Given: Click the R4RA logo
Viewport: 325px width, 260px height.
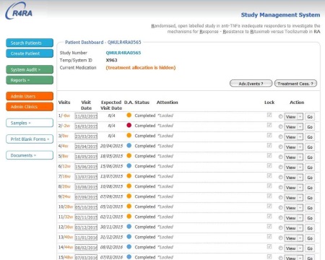Looking at the screenshot, I should click(19, 12).
